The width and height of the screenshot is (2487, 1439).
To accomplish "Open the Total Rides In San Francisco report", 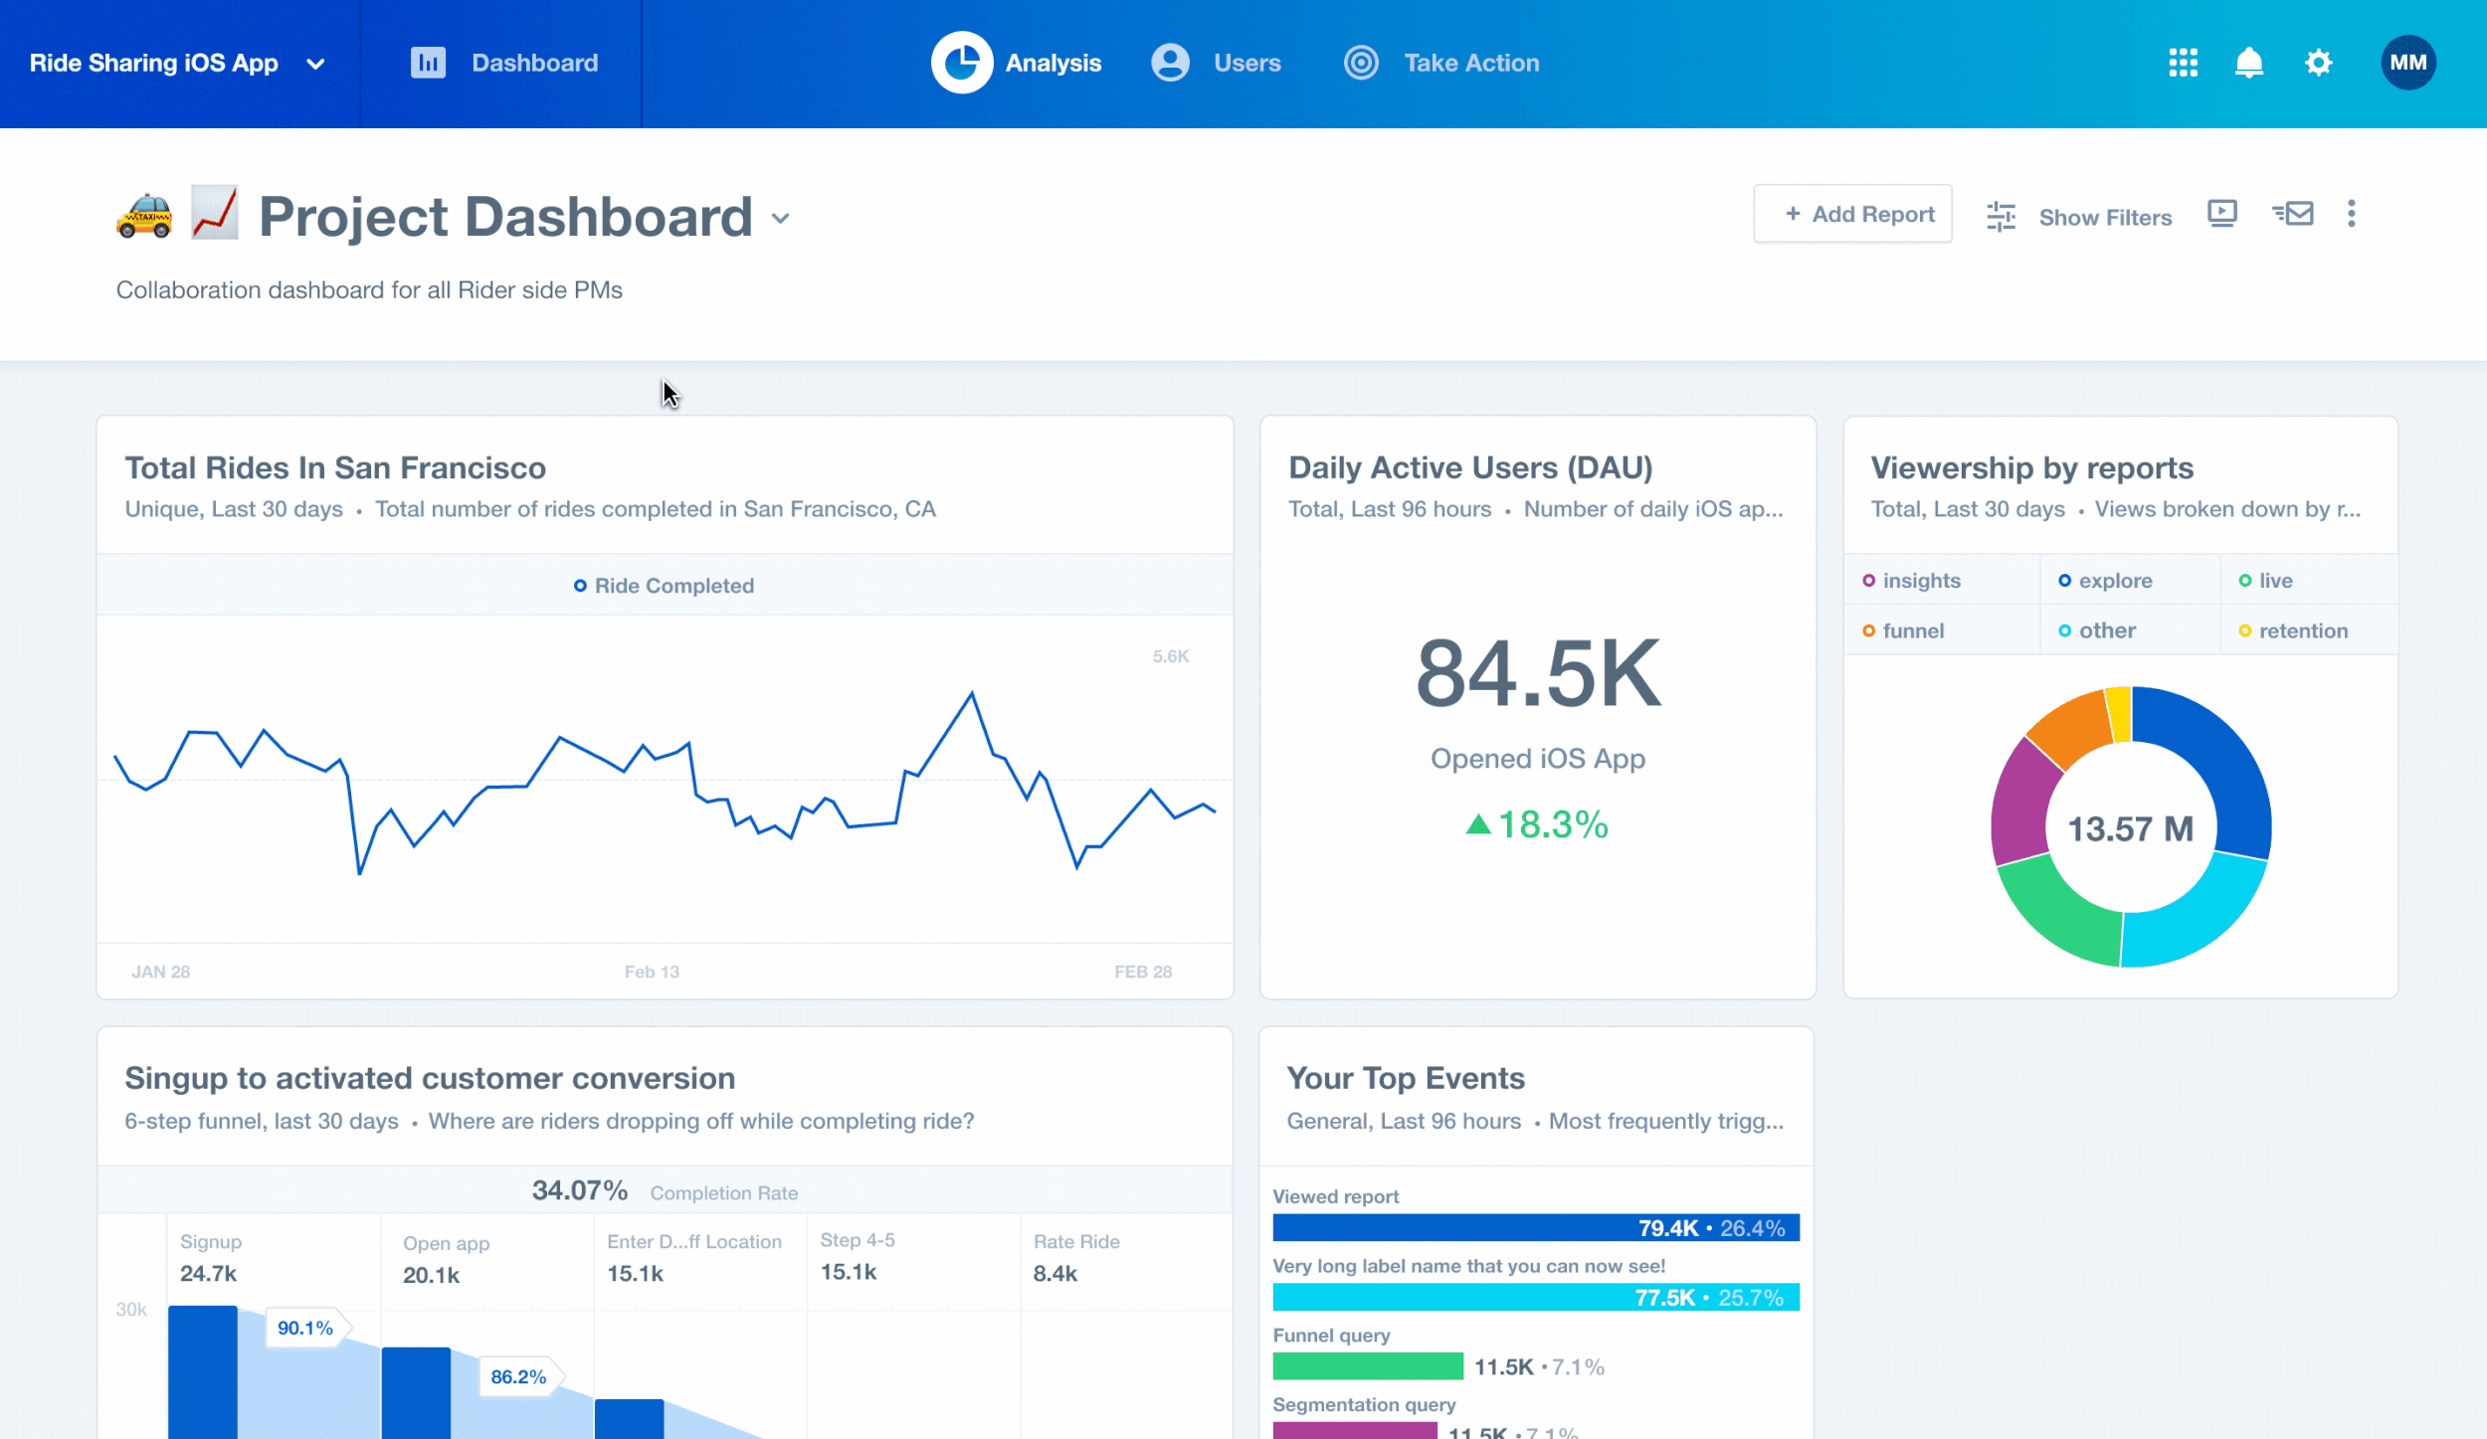I will point(335,467).
